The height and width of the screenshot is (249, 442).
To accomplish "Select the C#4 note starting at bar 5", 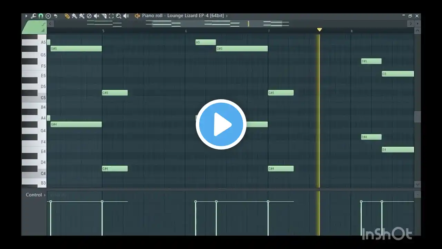I will 115,169.
